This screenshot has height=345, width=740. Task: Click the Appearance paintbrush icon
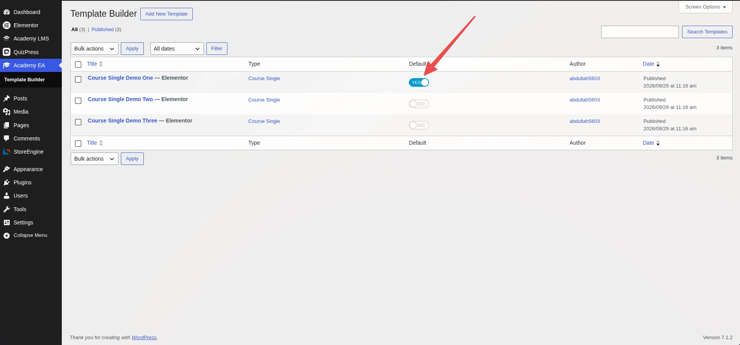pyautogui.click(x=7, y=169)
